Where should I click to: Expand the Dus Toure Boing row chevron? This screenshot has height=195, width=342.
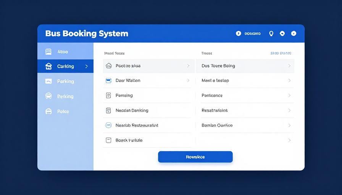[x=289, y=66]
